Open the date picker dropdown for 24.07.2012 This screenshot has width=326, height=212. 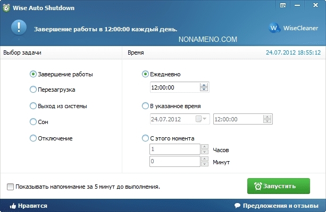pos(201,119)
